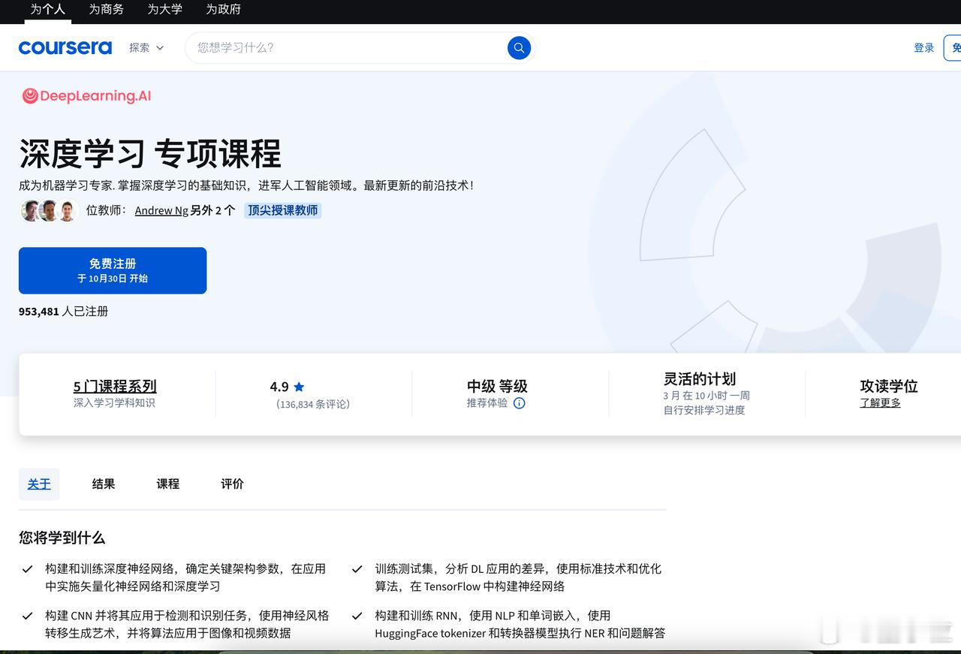Click the 您将学到什么 section heading
This screenshot has height=654, width=961.
coord(62,538)
